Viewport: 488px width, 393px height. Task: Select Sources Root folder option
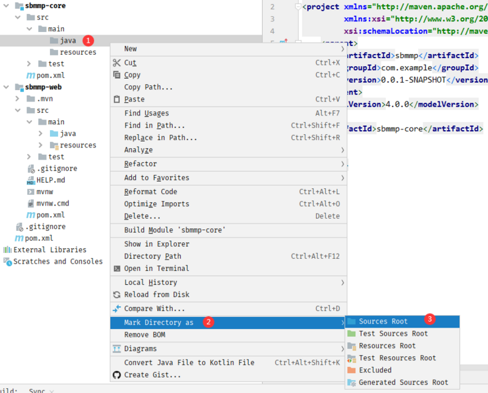[383, 322]
